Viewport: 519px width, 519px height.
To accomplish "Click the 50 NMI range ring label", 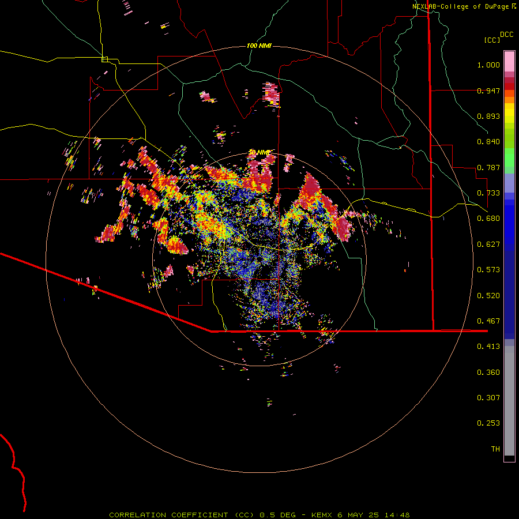I will [259, 152].
